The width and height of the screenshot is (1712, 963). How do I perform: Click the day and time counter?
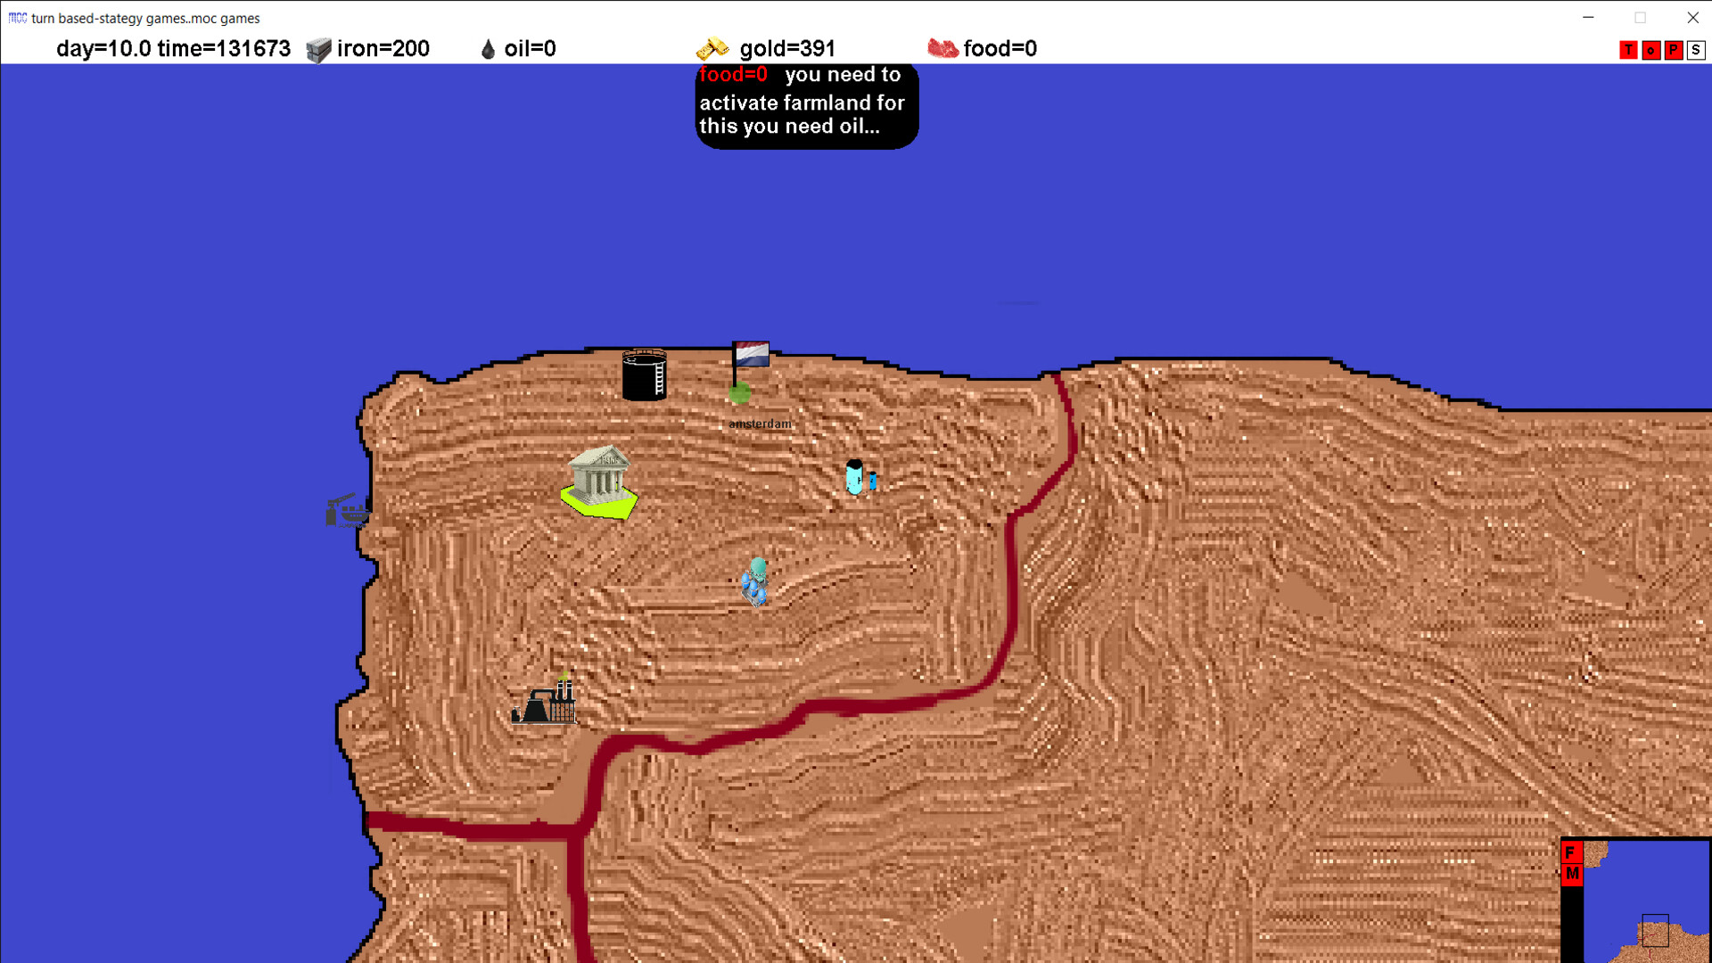coord(173,48)
